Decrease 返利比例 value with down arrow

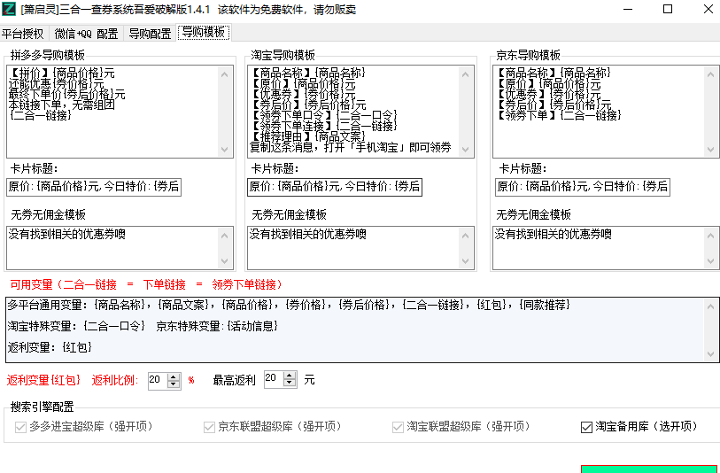coord(174,384)
